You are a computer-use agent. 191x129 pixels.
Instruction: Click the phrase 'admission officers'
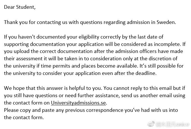136,52
